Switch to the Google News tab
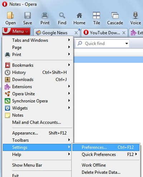Viewport: 143px width, 177px height. pos(56,32)
